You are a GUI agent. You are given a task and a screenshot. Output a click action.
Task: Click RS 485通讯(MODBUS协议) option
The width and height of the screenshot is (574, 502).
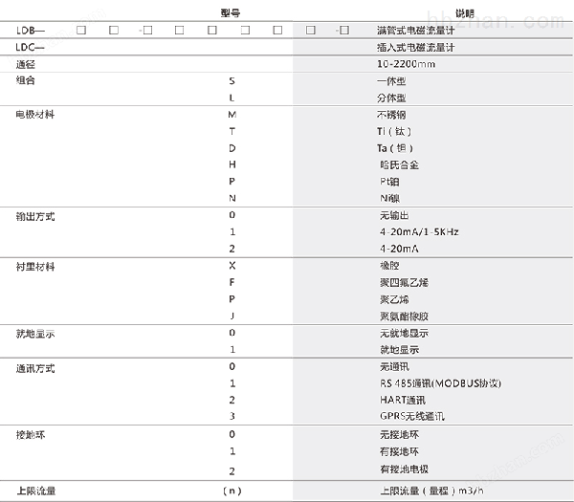[441, 383]
